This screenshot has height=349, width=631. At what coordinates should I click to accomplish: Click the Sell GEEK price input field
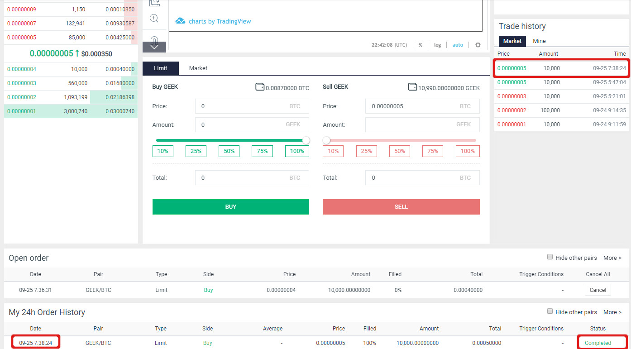tap(422, 106)
